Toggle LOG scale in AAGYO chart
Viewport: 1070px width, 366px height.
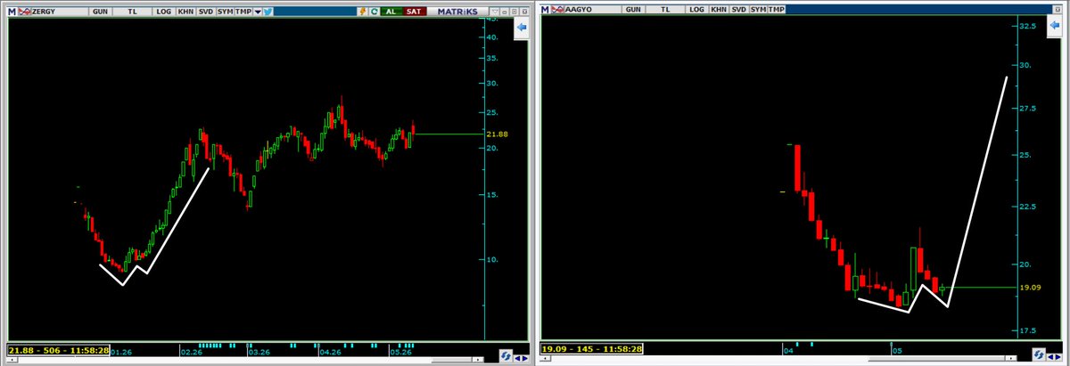pos(697,9)
